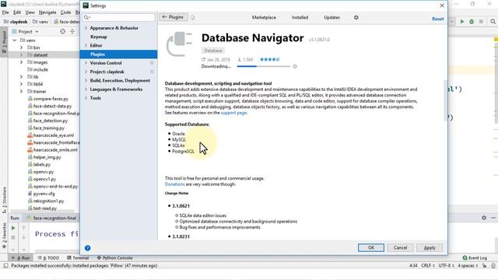498x280 pixels.
Task: Focus the settings search field
Action: tap(119, 17)
